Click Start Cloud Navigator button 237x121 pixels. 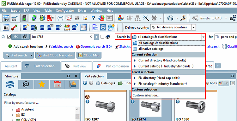[55, 55]
